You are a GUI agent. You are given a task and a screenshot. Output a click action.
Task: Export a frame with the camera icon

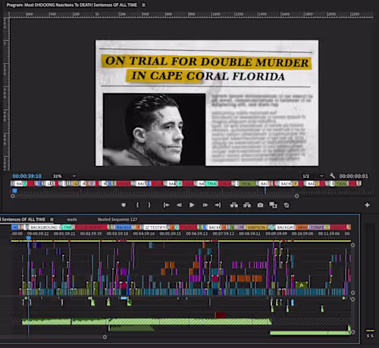(260, 205)
